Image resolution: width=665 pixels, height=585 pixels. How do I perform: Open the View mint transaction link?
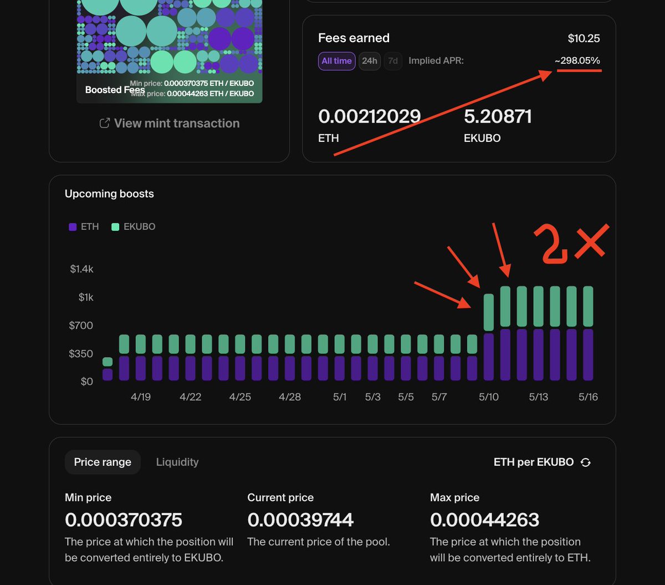coord(169,123)
